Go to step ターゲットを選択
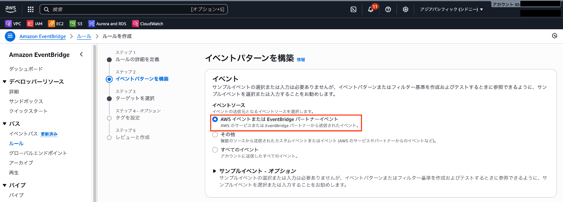563x202 pixels. [135, 98]
